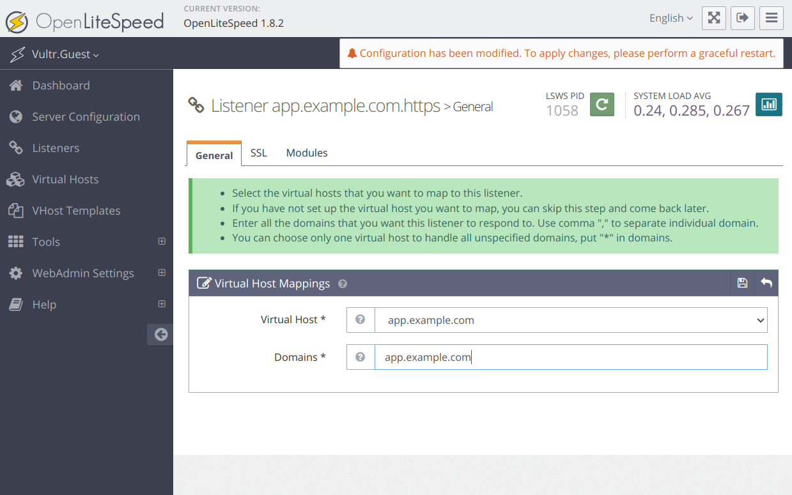Screen dimensions: 792x495
Task: Click the Server Configuration globe icon
Action: pyautogui.click(x=16, y=117)
